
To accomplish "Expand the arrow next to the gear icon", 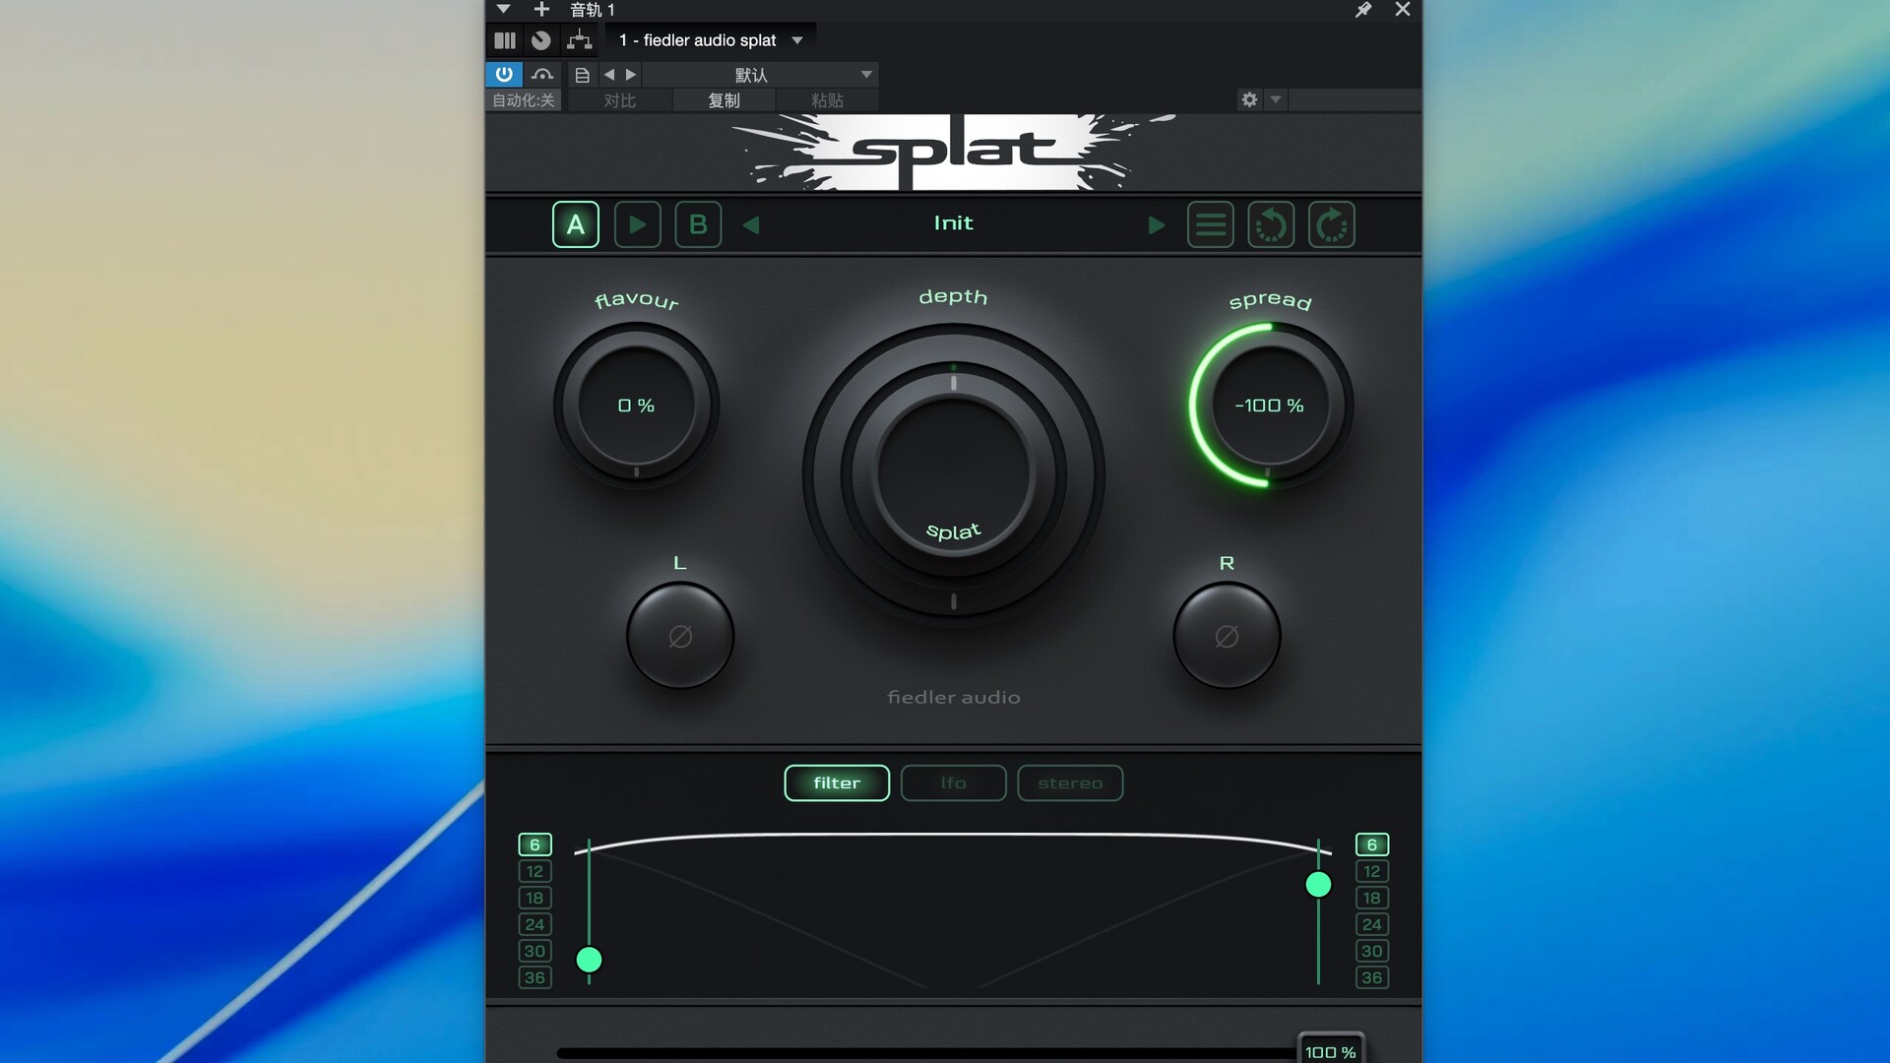I will pos(1276,99).
